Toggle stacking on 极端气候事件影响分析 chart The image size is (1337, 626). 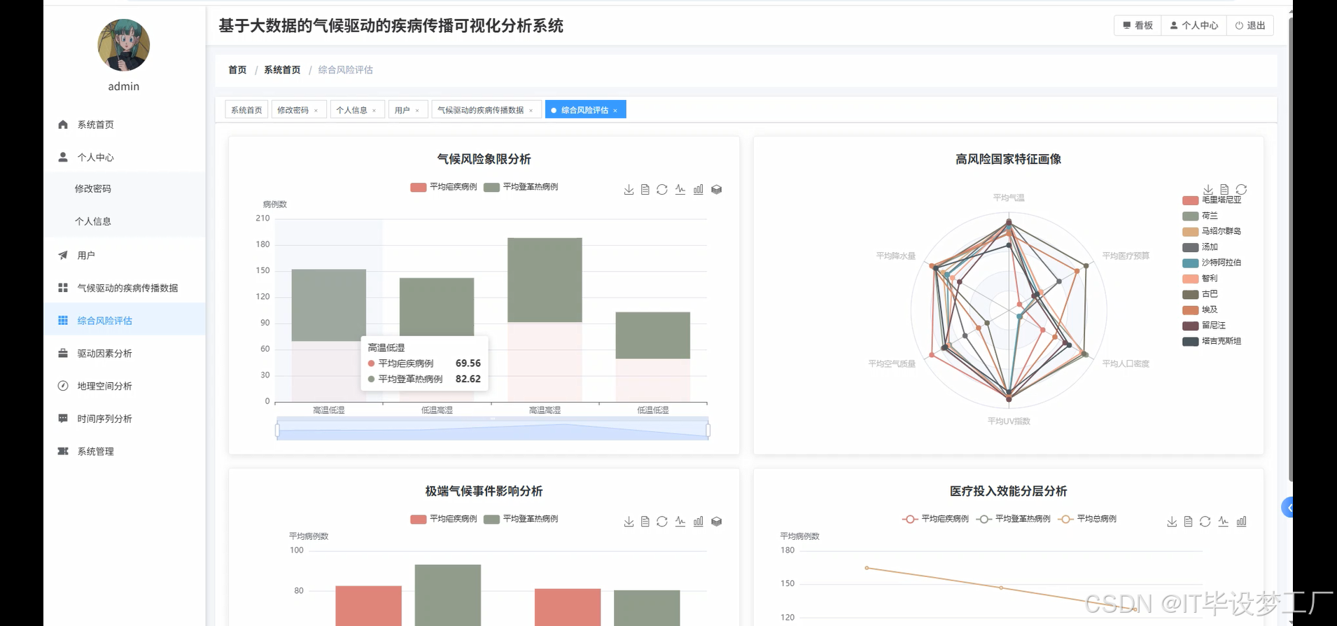point(717,522)
